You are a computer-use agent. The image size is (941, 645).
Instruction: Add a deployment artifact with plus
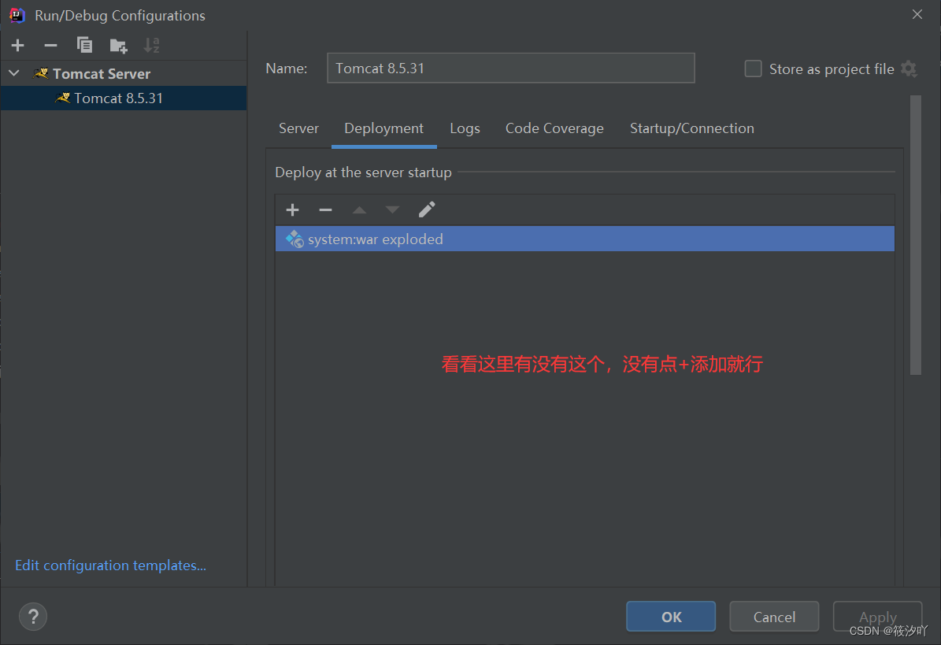click(292, 209)
